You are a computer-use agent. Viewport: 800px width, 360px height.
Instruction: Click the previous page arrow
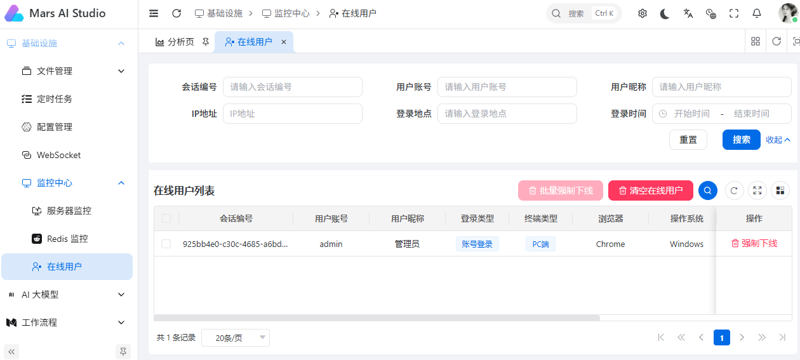pyautogui.click(x=702, y=338)
